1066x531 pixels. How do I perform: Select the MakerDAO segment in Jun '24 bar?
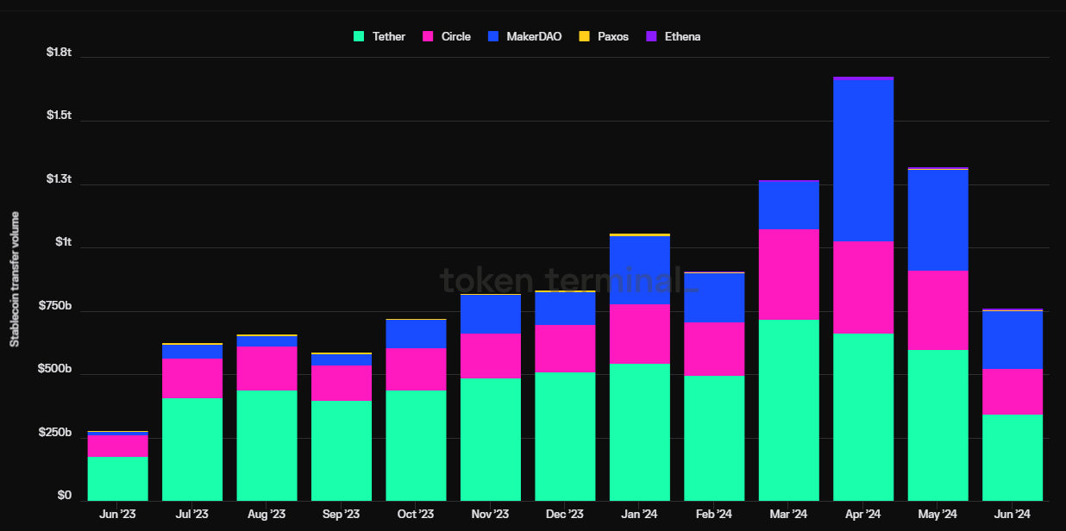(1012, 340)
